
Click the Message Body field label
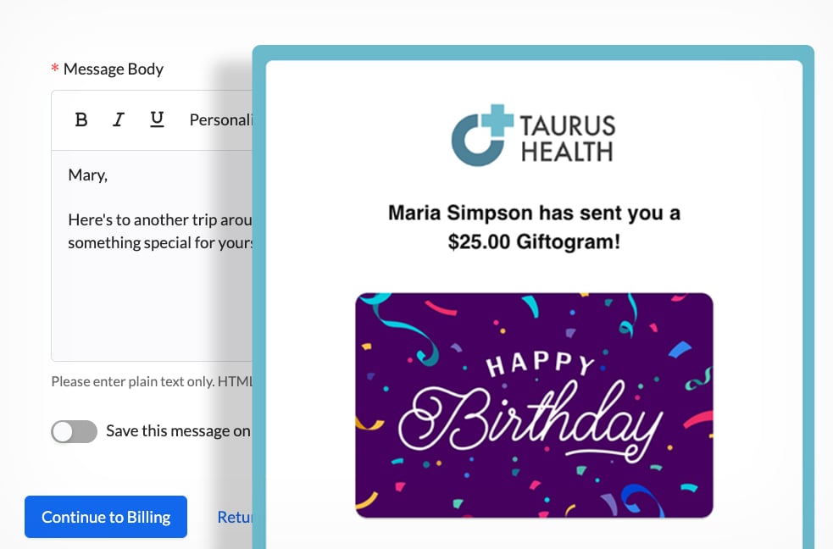pyautogui.click(x=114, y=69)
